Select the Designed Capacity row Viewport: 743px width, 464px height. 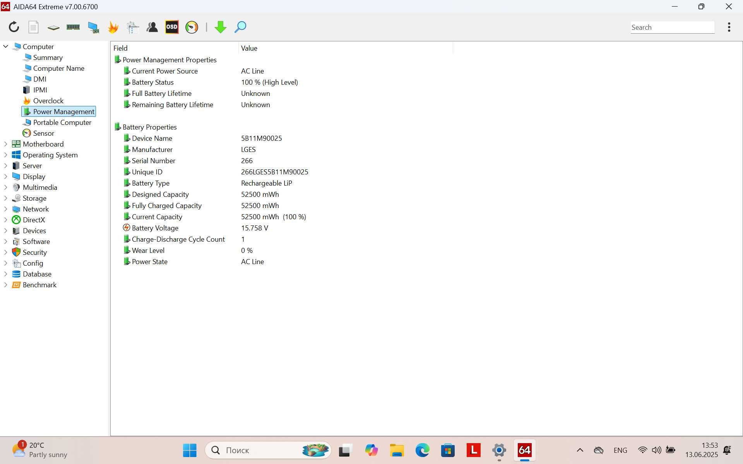tap(282, 194)
